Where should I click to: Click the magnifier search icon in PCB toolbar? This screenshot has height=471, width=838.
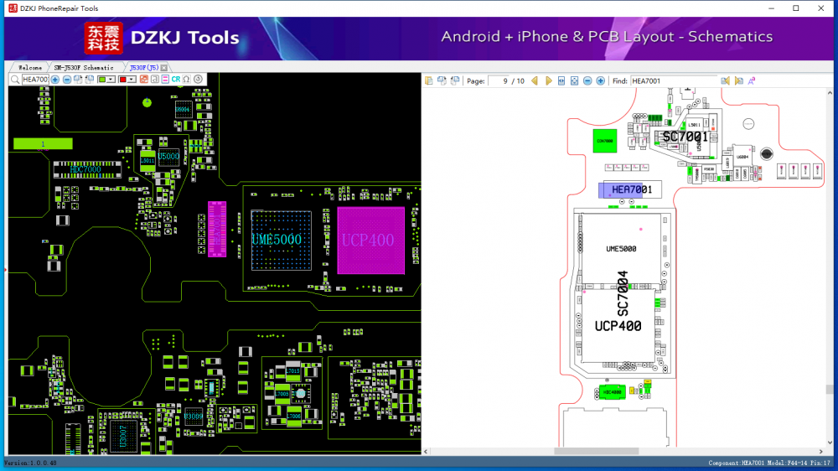15,80
